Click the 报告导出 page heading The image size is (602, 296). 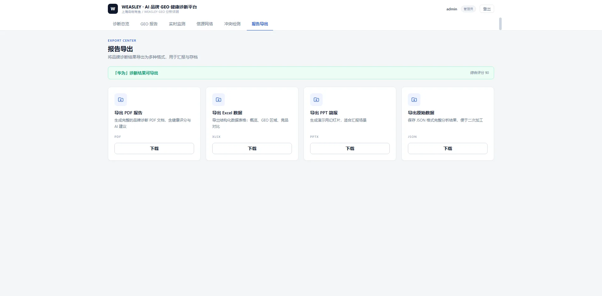[x=120, y=49]
